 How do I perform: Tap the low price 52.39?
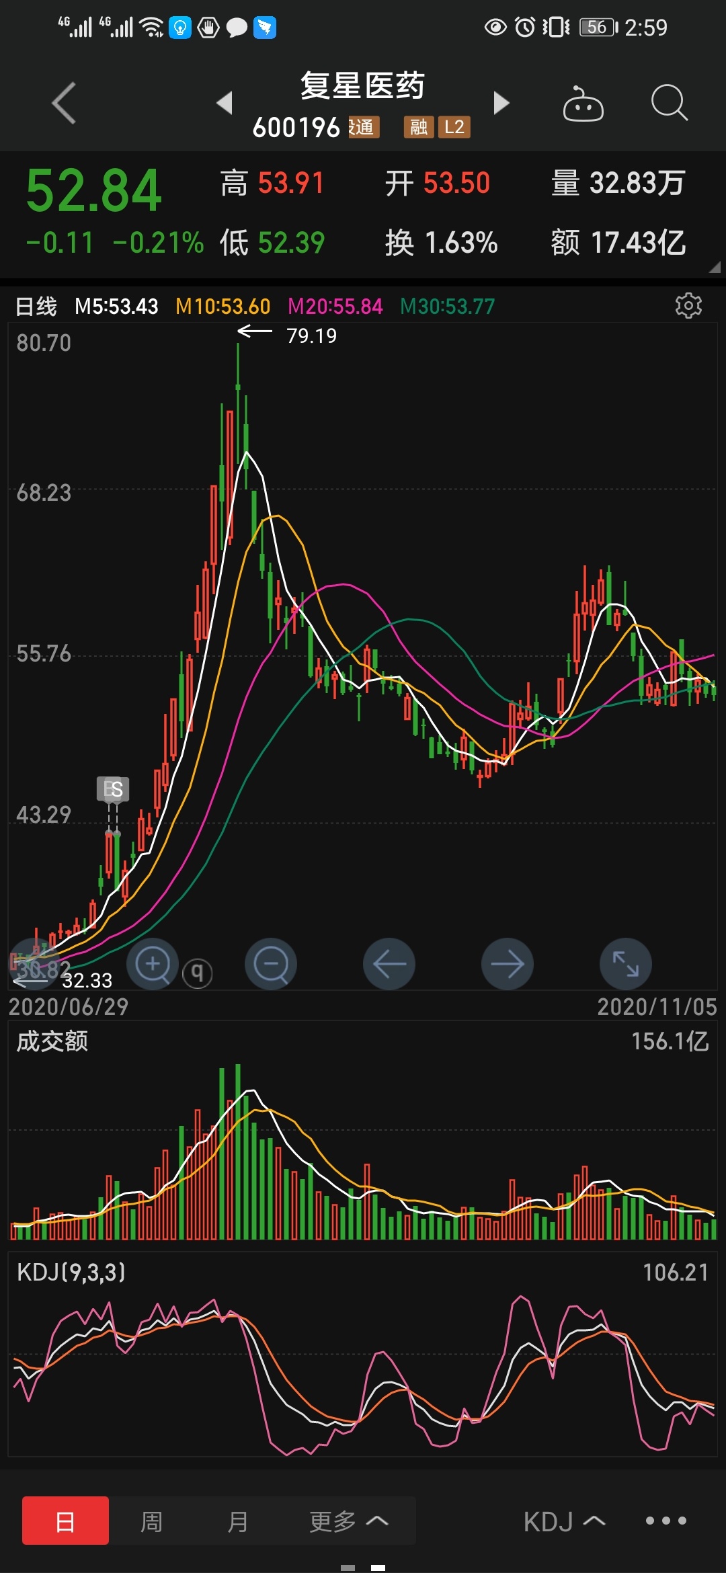coord(291,242)
